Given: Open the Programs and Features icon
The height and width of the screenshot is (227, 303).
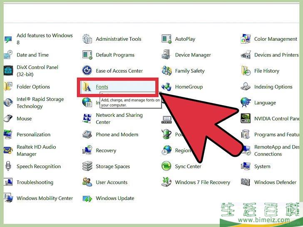Looking at the screenshot, I should (246, 134).
